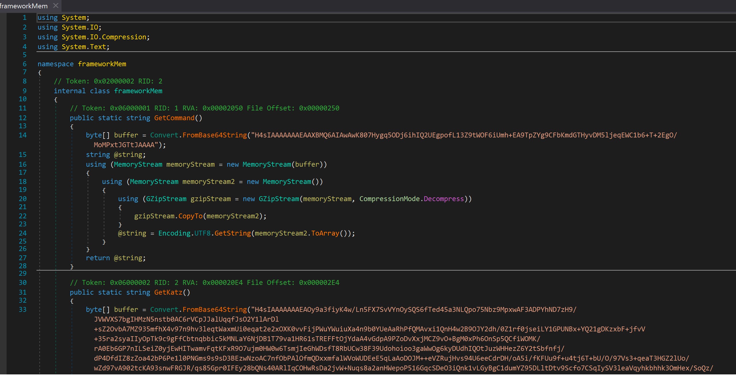Image resolution: width=736 pixels, height=381 pixels.
Task: Click GetString method call
Action: [232, 233]
